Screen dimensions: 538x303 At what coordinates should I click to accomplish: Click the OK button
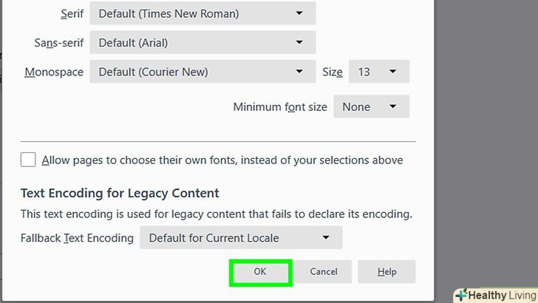(260, 272)
